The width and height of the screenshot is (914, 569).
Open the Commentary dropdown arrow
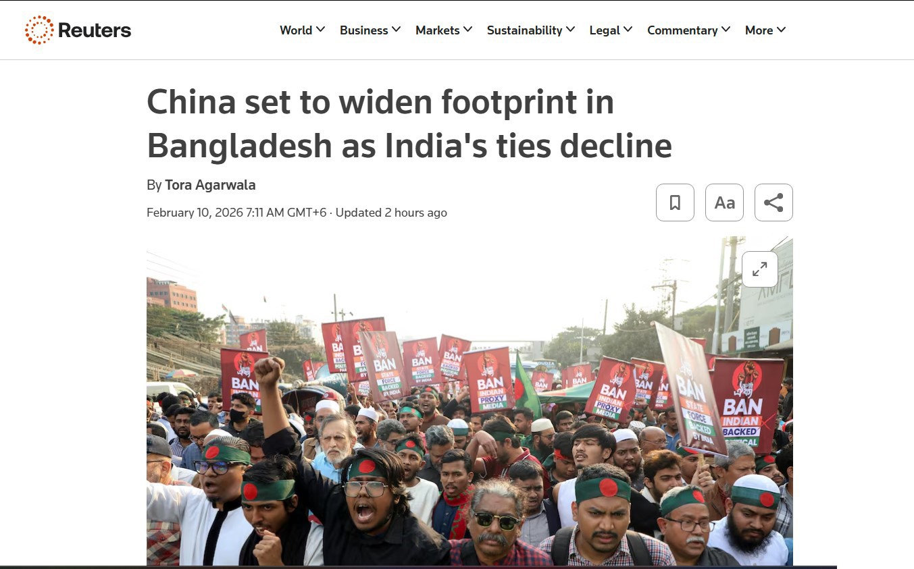point(726,30)
